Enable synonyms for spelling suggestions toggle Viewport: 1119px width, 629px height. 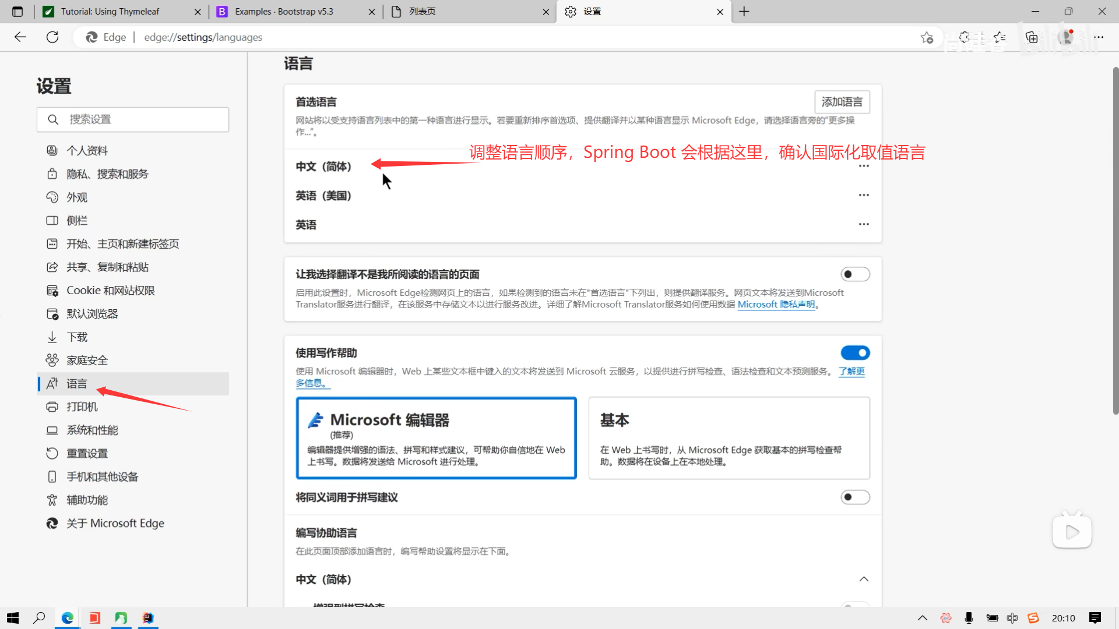click(x=855, y=497)
